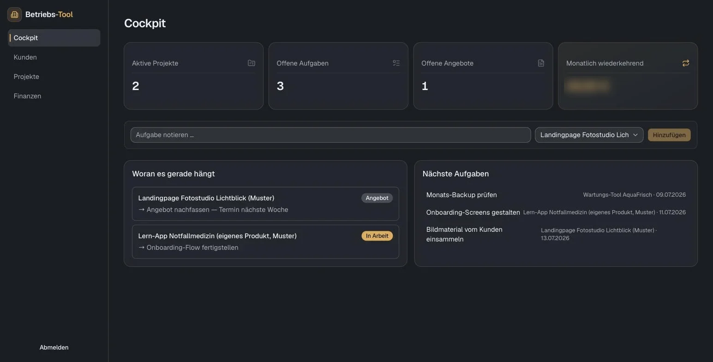Image resolution: width=713 pixels, height=362 pixels.
Task: Click Abmelden to log out
Action: (54, 347)
